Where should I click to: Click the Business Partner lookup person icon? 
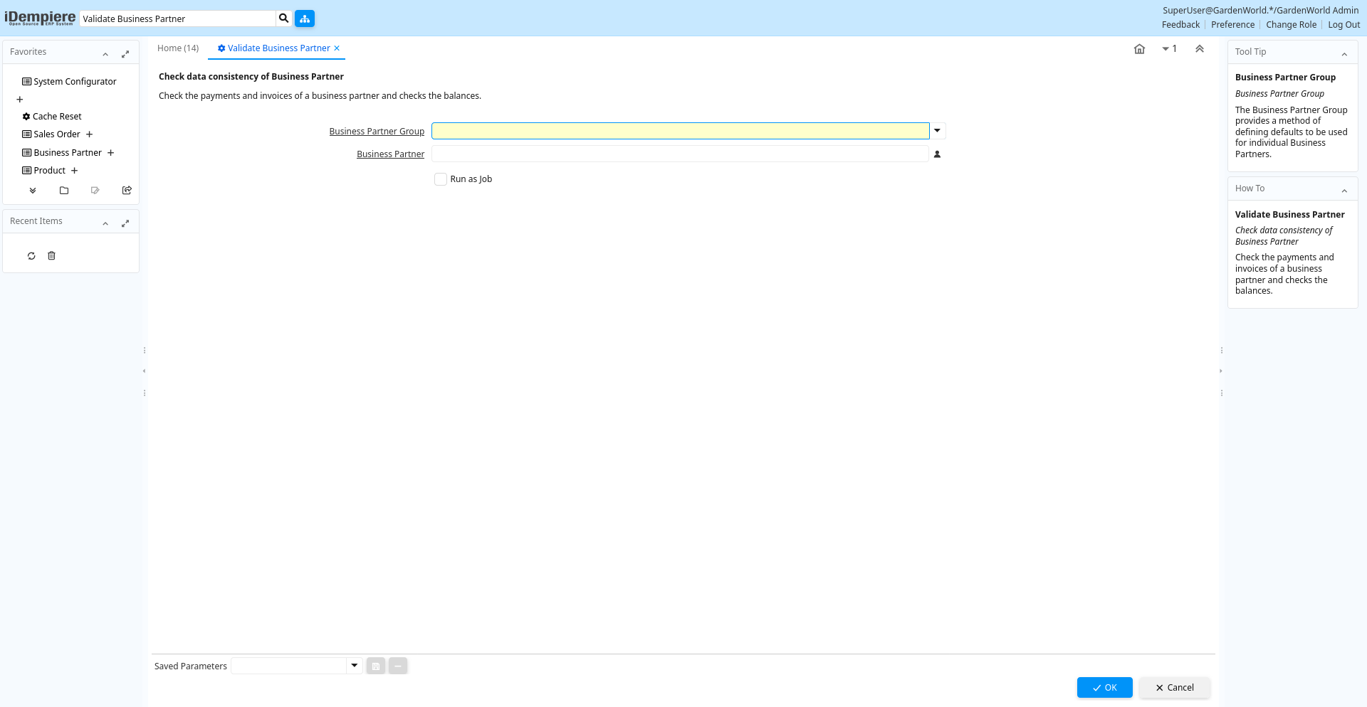click(x=937, y=154)
